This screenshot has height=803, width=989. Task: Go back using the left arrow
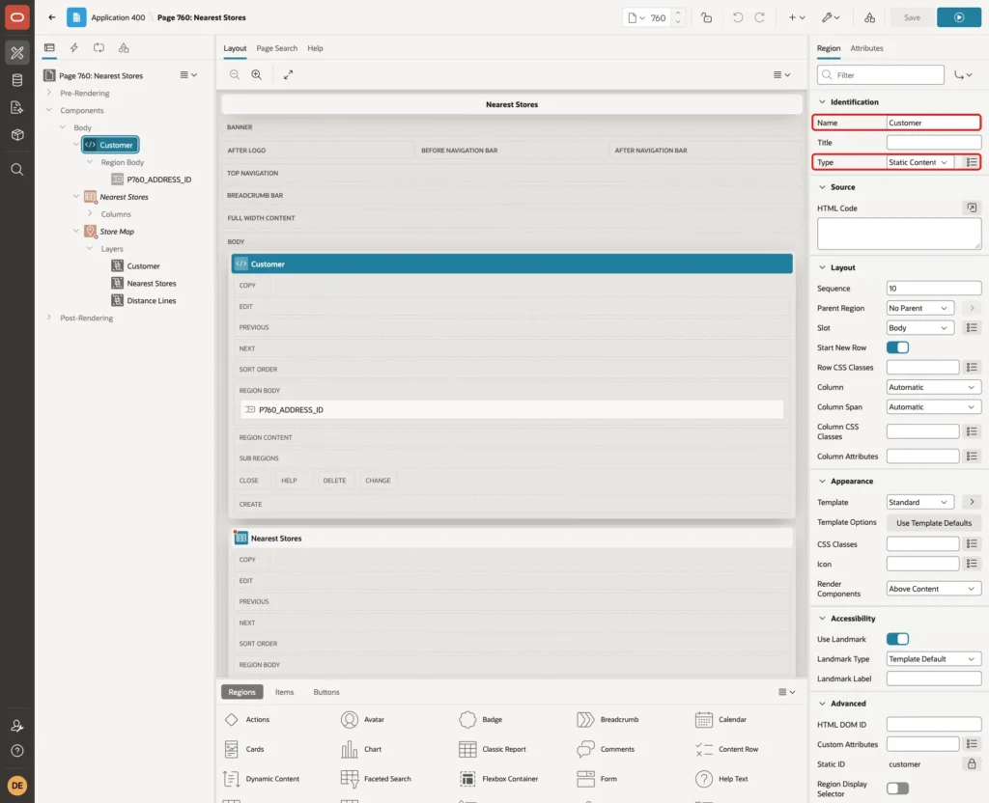[52, 17]
